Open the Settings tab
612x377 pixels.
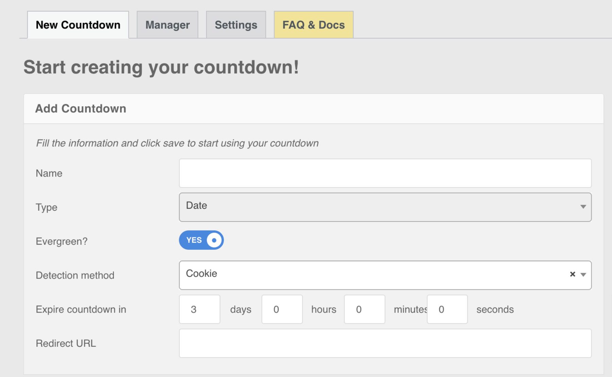[x=236, y=24]
